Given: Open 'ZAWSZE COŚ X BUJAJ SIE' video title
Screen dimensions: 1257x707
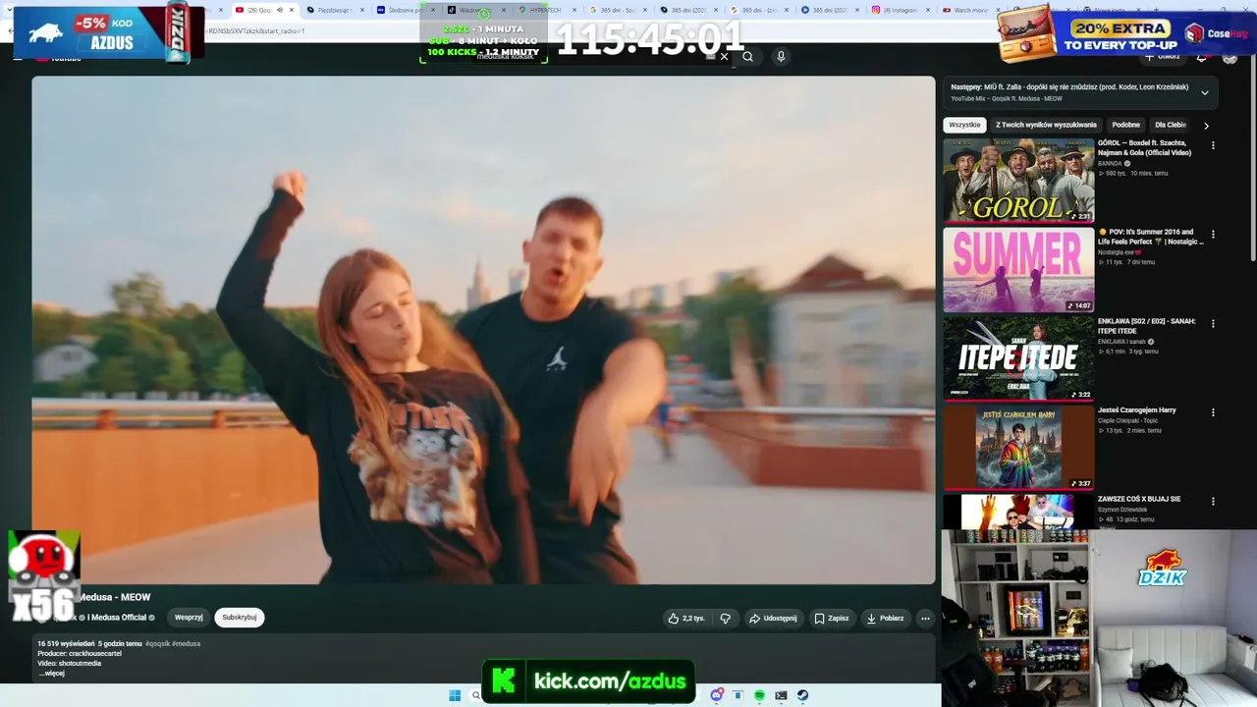Looking at the screenshot, I should point(1139,499).
